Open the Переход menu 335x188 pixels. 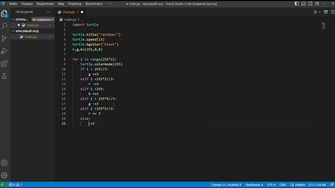point(74,4)
